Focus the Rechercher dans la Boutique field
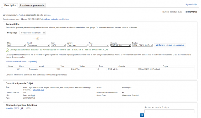201x118 pixels. (x=169, y=111)
